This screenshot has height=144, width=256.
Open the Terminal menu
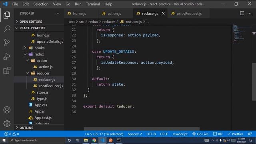click(x=93, y=4)
